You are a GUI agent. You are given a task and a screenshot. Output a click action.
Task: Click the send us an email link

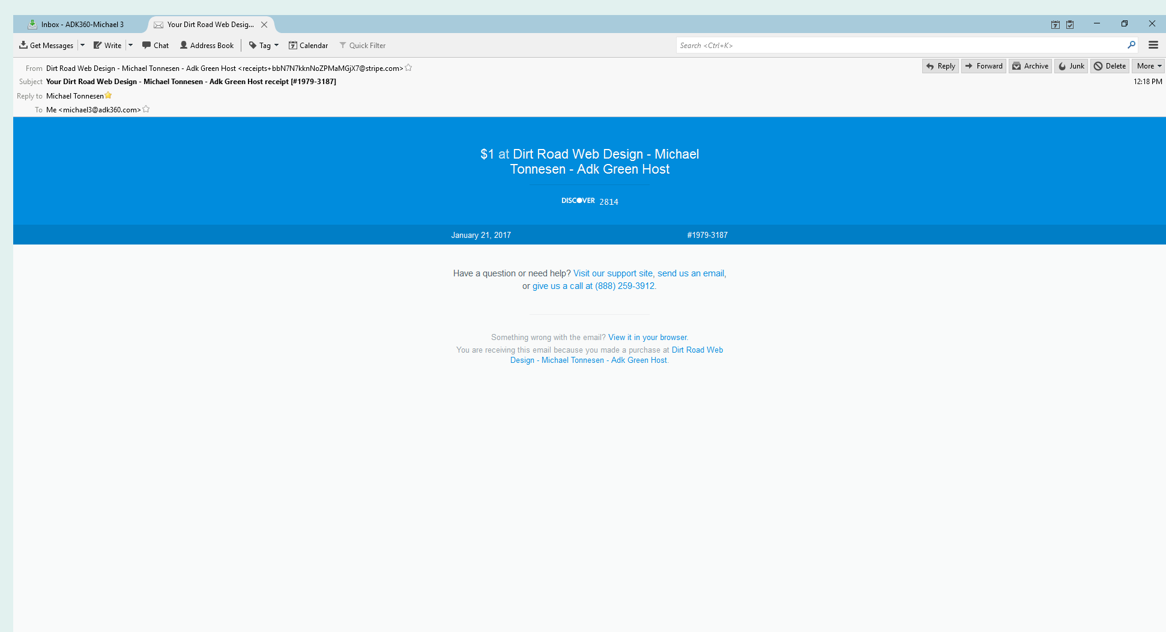(x=690, y=273)
